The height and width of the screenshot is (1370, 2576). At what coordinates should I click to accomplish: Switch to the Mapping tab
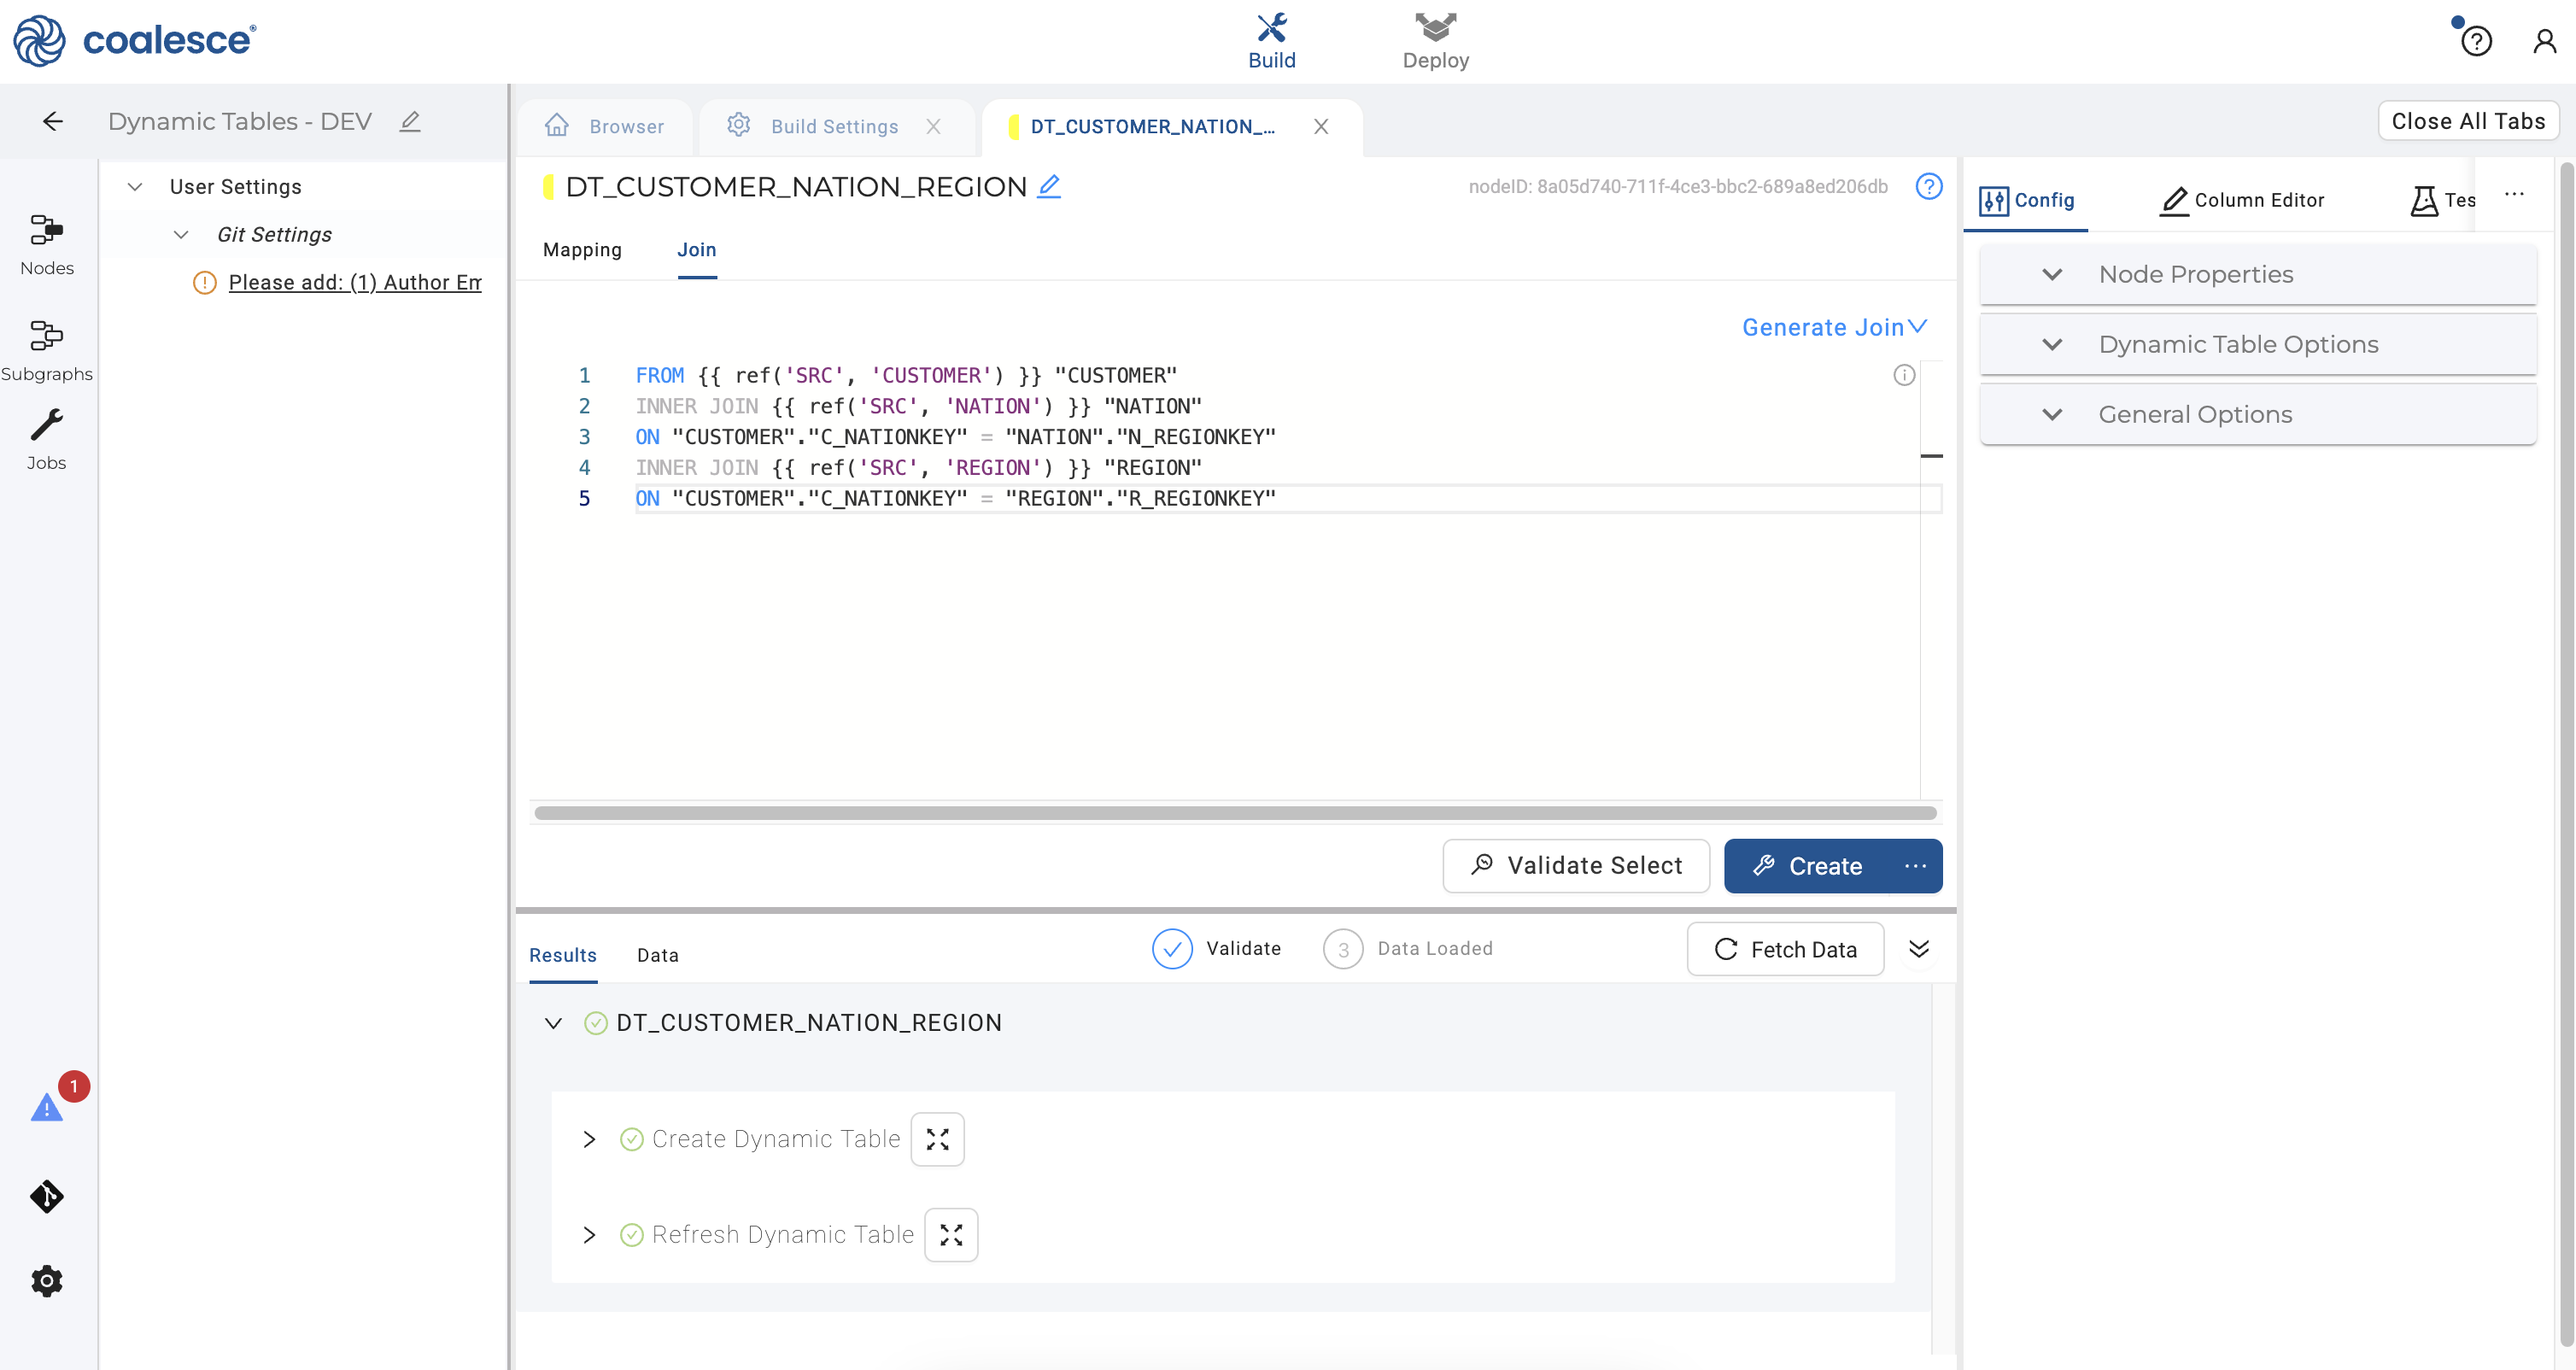(x=582, y=250)
